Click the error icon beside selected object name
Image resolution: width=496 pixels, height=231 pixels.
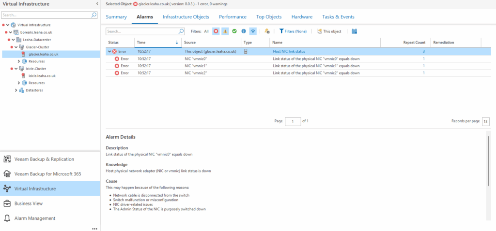coord(136,4)
